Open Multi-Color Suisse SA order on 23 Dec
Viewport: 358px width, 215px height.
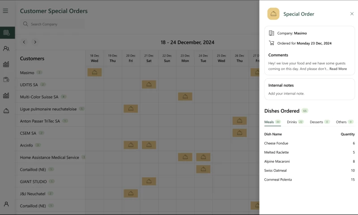(x=185, y=97)
